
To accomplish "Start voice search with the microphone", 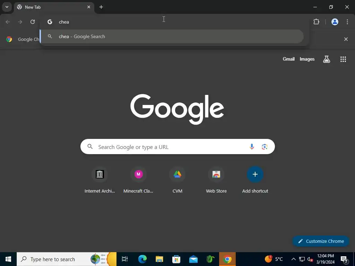I will [252, 147].
